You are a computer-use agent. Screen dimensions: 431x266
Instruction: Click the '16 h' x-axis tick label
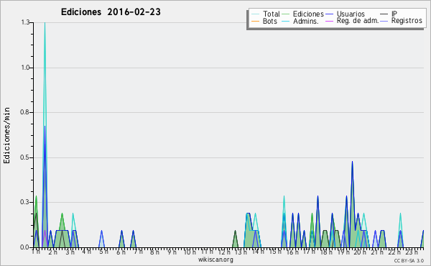(292, 252)
